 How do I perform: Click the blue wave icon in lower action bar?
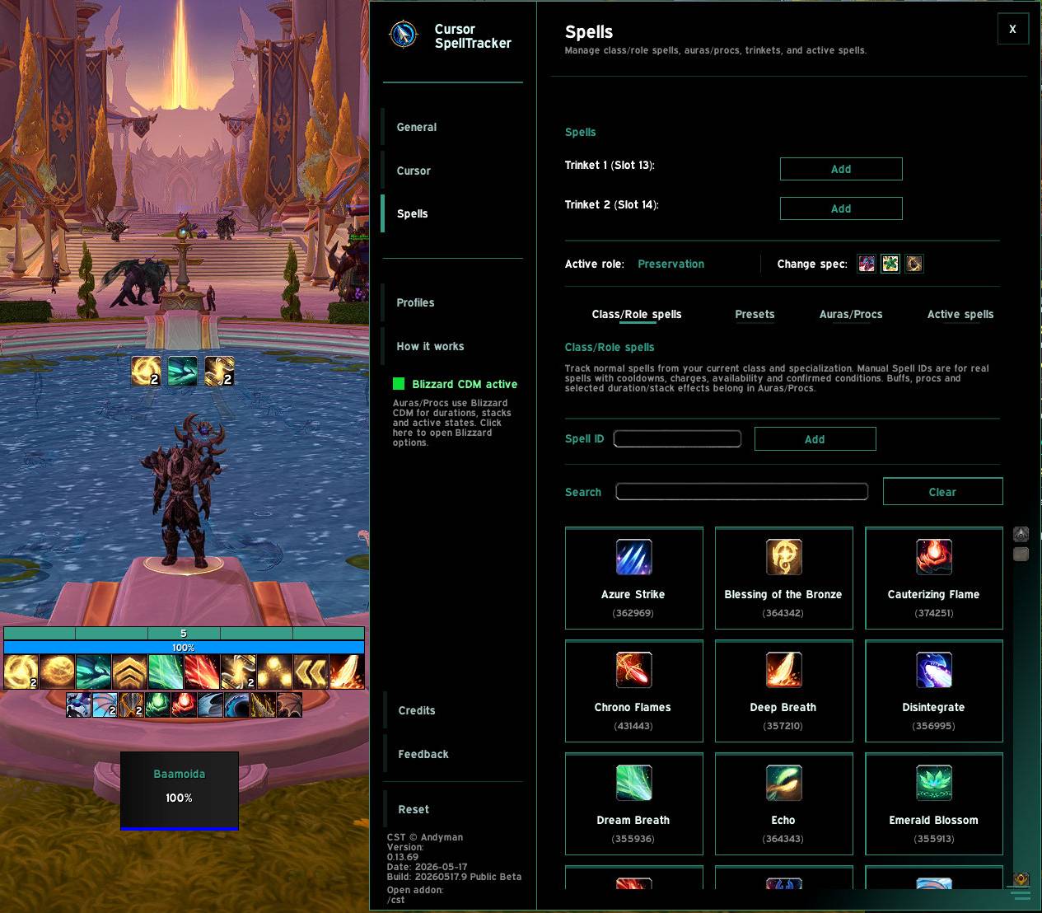(236, 705)
